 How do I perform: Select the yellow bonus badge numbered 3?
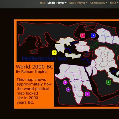click(54, 53)
